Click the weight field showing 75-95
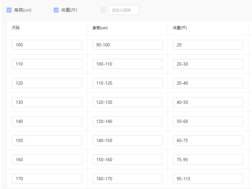The height and width of the screenshot is (189, 252). [208, 160]
